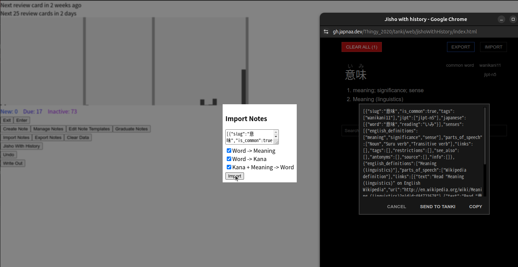This screenshot has width=518, height=267.
Task: Click CLEAR ALL (1) in the Jisho page
Action: pos(362,47)
